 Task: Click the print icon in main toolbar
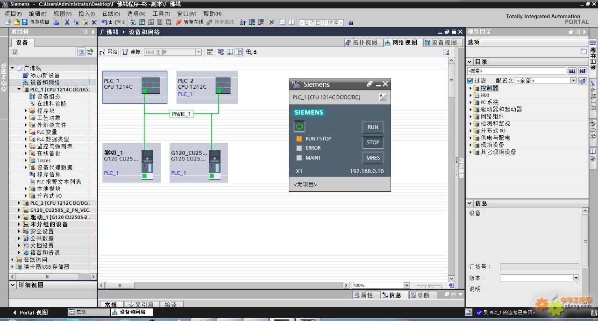tap(57, 22)
